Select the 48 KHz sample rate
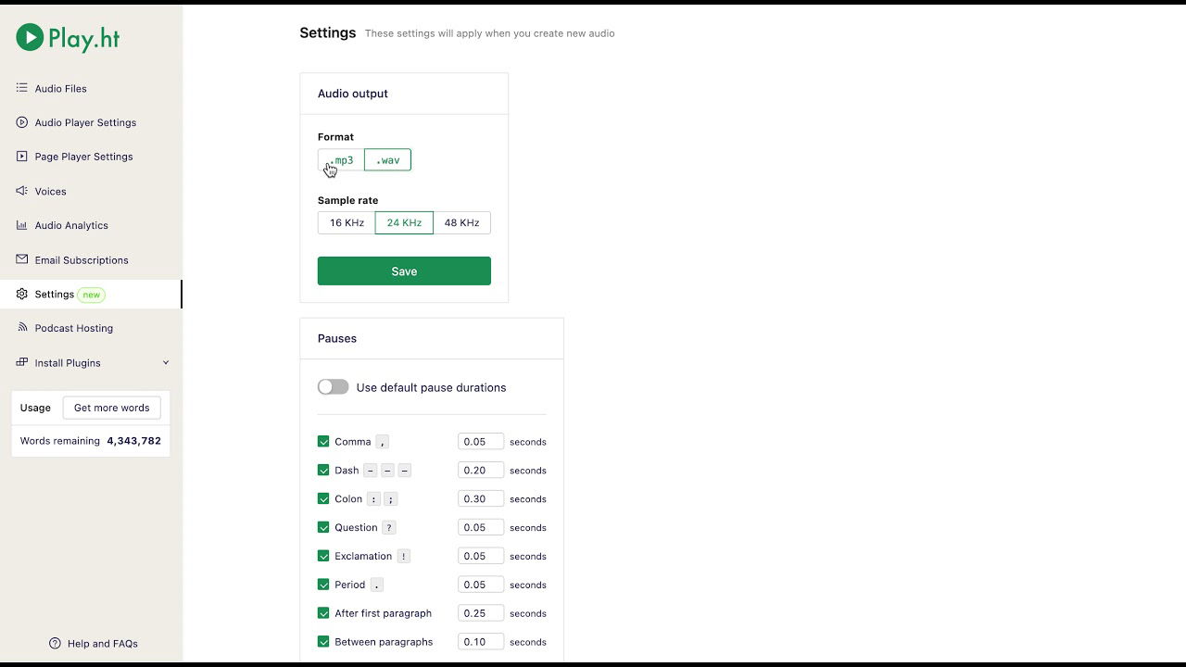 pyautogui.click(x=461, y=222)
